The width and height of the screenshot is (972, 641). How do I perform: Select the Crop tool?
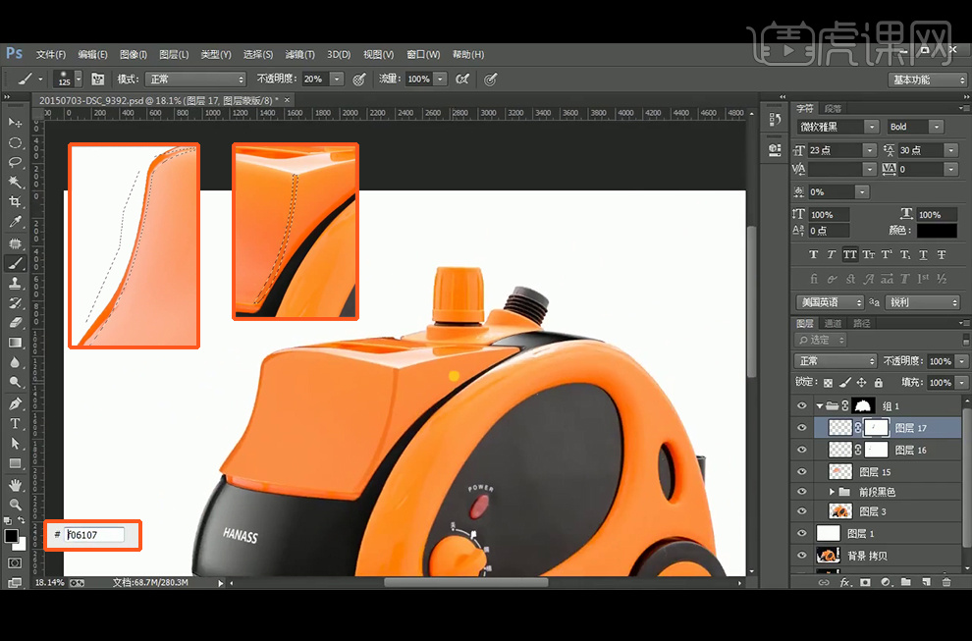click(x=15, y=202)
